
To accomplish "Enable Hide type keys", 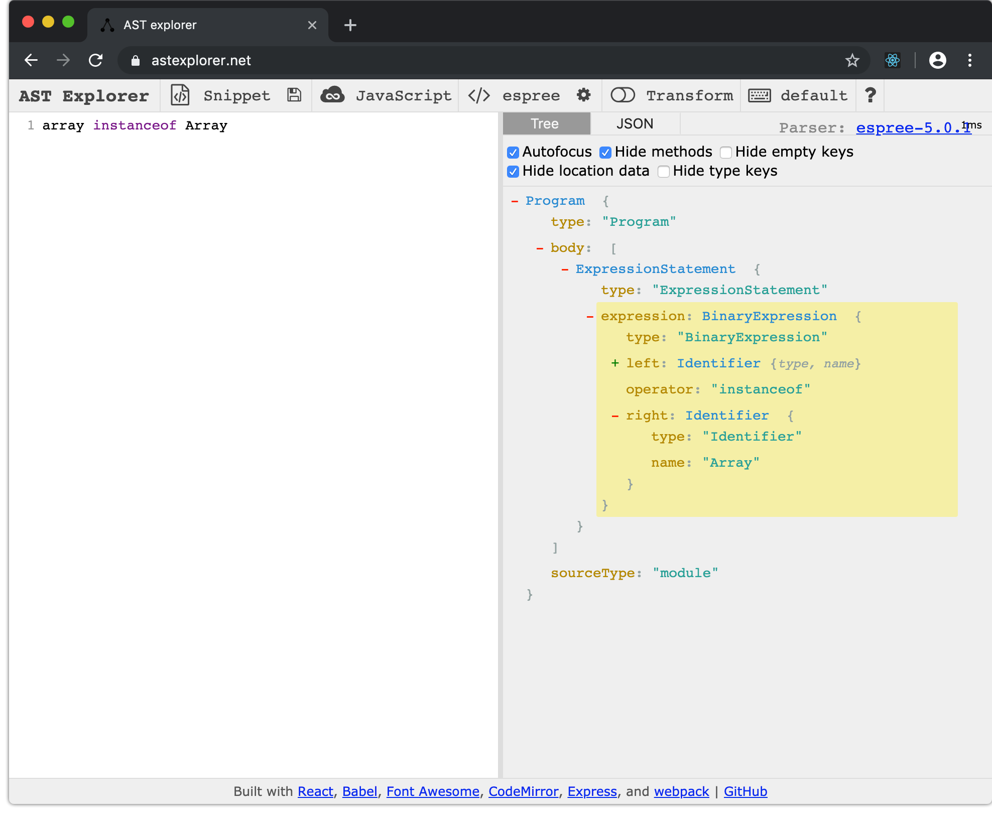I will pyautogui.click(x=663, y=171).
